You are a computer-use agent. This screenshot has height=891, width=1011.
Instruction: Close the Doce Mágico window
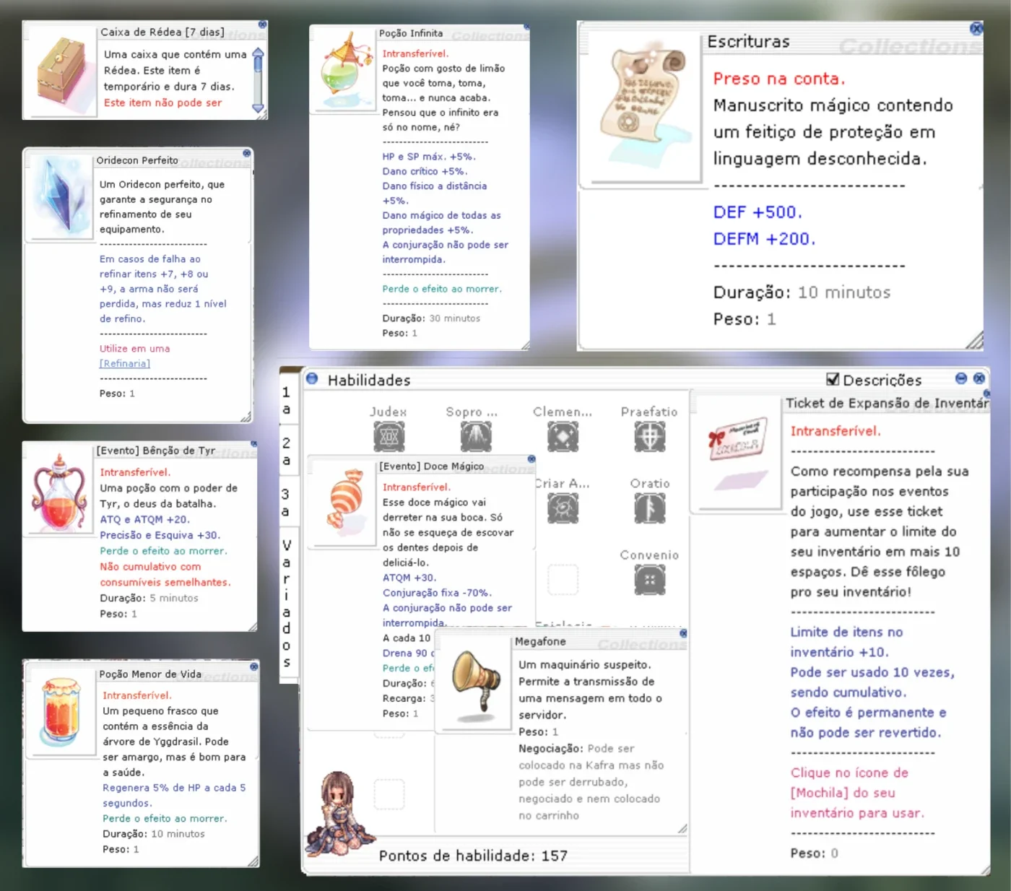[x=531, y=459]
